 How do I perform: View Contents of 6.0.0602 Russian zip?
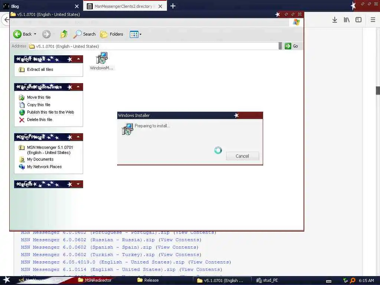[x=180, y=240]
